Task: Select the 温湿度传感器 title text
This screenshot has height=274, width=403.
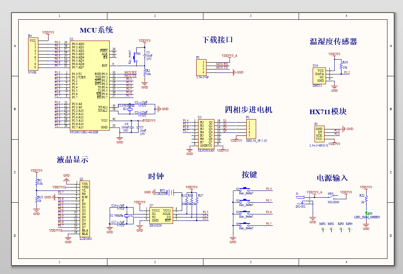Action: [333, 41]
